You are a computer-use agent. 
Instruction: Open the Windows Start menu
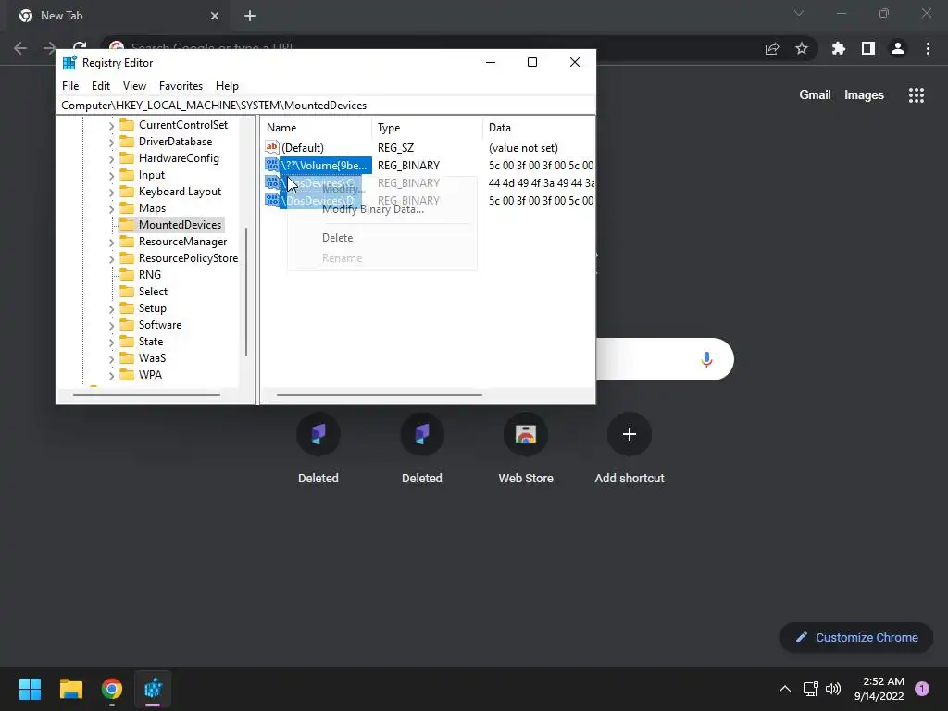pyautogui.click(x=30, y=689)
